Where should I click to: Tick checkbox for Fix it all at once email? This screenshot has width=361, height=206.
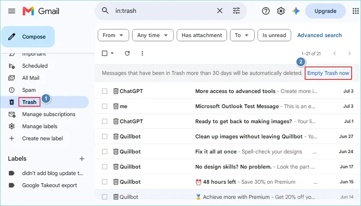(x=104, y=152)
